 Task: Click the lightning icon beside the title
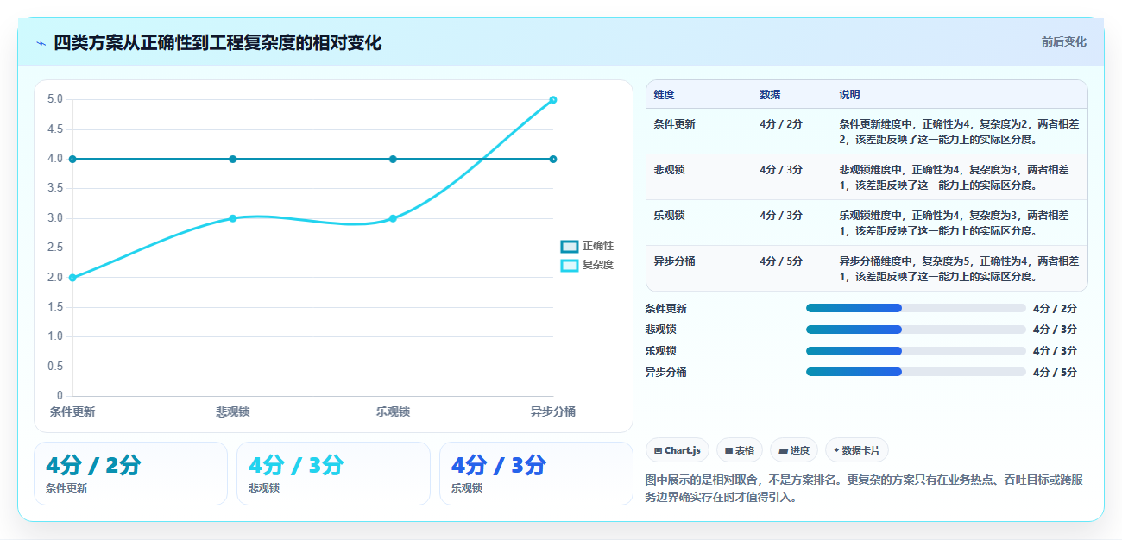point(41,43)
